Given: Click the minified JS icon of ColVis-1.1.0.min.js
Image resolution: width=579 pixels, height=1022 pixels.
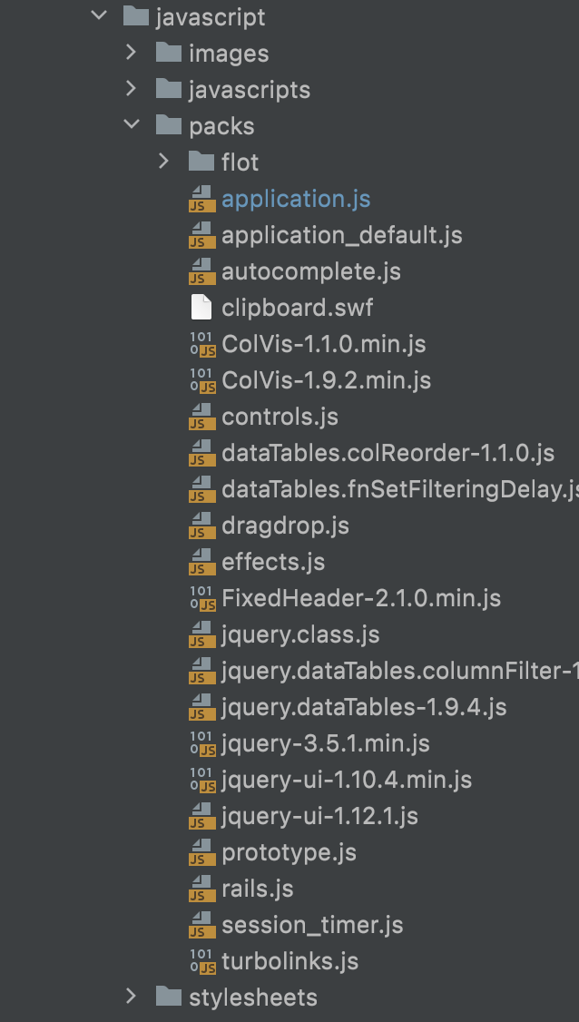Looking at the screenshot, I should coord(201,343).
